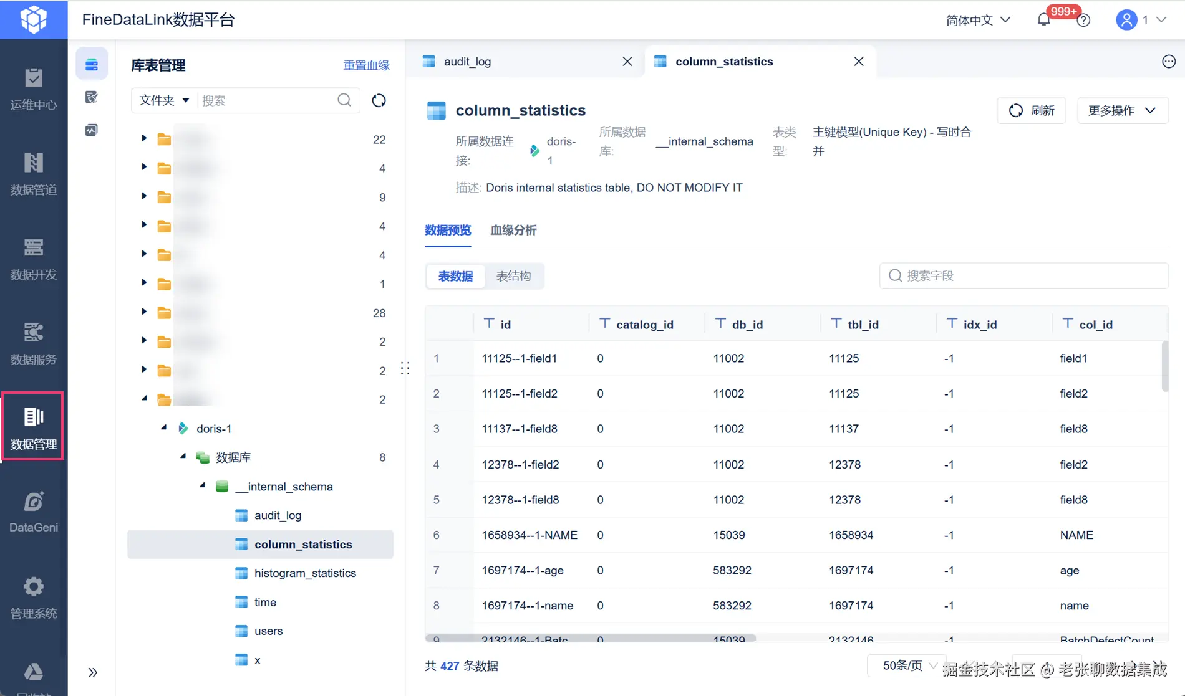Open the DataGeni sidebar section

pyautogui.click(x=34, y=512)
